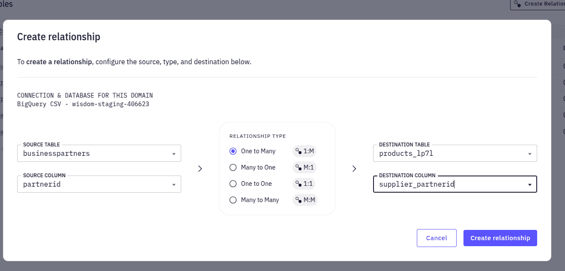Viewport: 565px width, 271px height.
Task: Click the chevron after the source column fields
Action: (200, 169)
